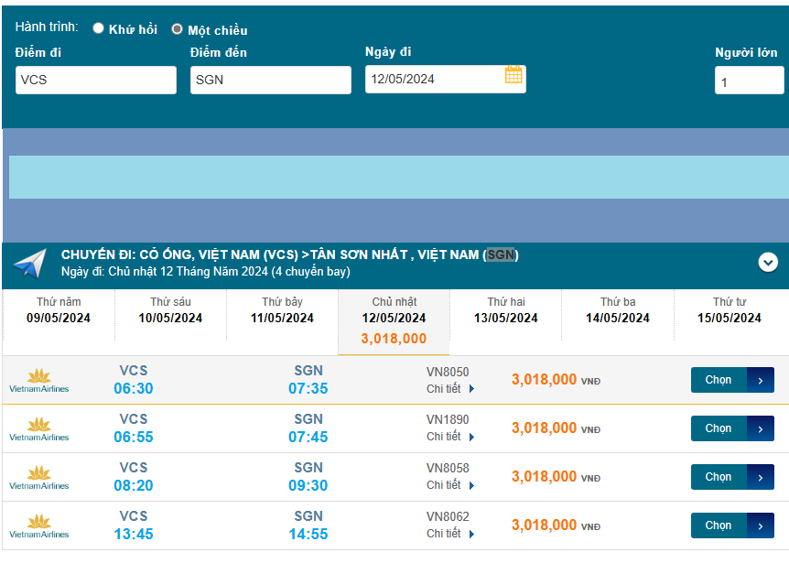Screen dimensions: 789x574
Task: Expand Chi tiết details for flight VN8062
Action: pyautogui.click(x=450, y=534)
